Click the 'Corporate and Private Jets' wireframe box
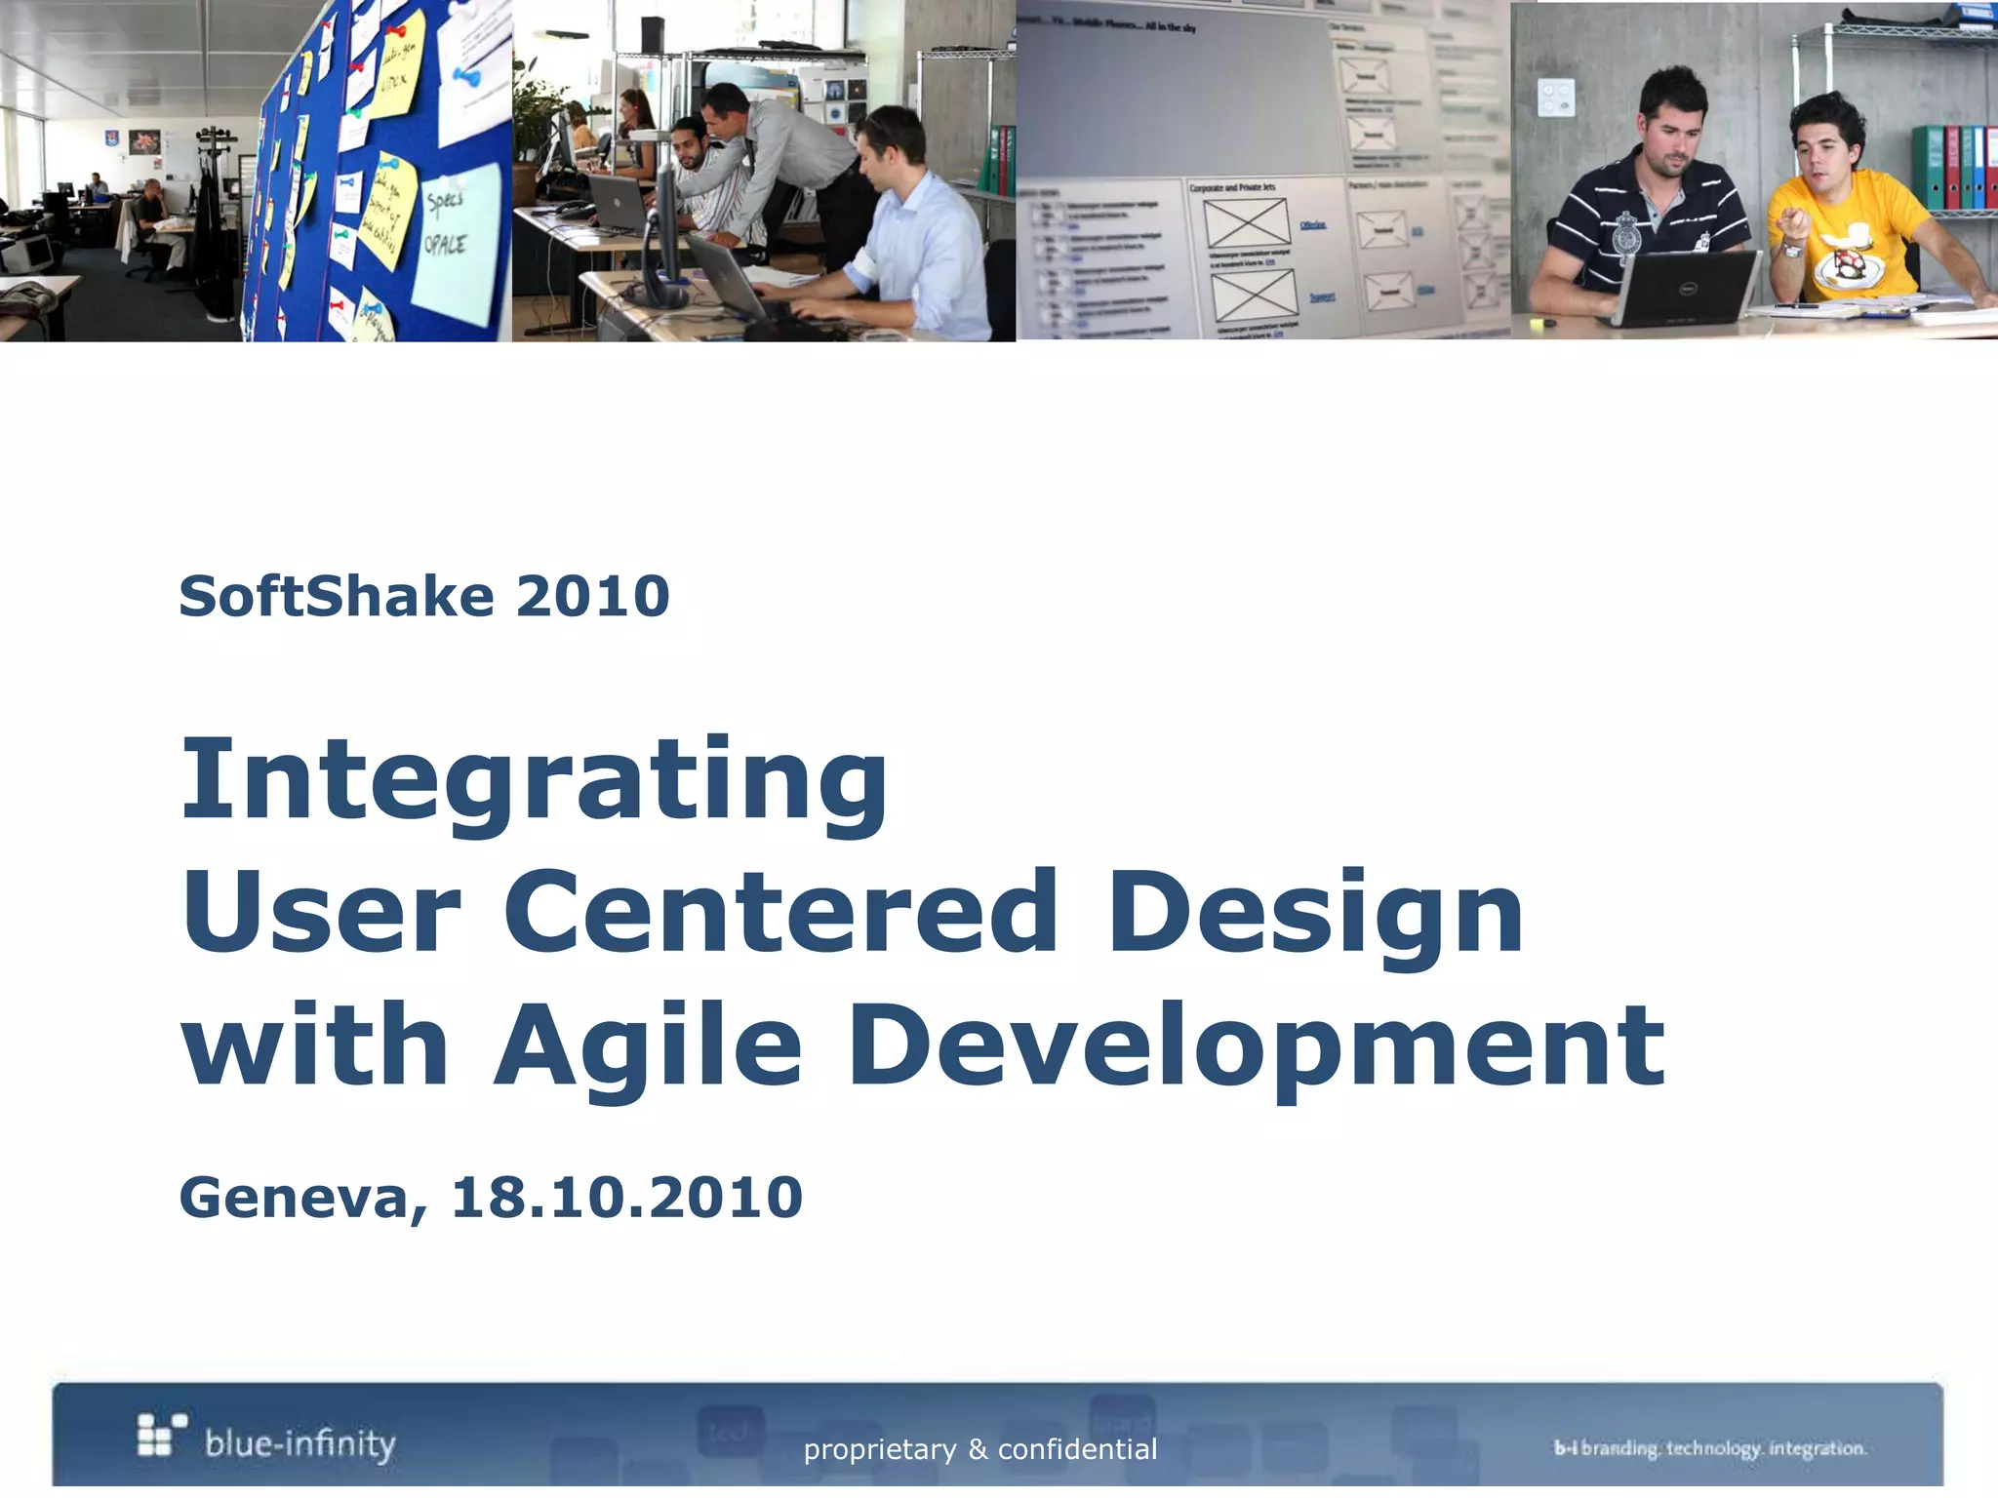Viewport: 1998px width, 1498px height. pyautogui.click(x=1247, y=222)
